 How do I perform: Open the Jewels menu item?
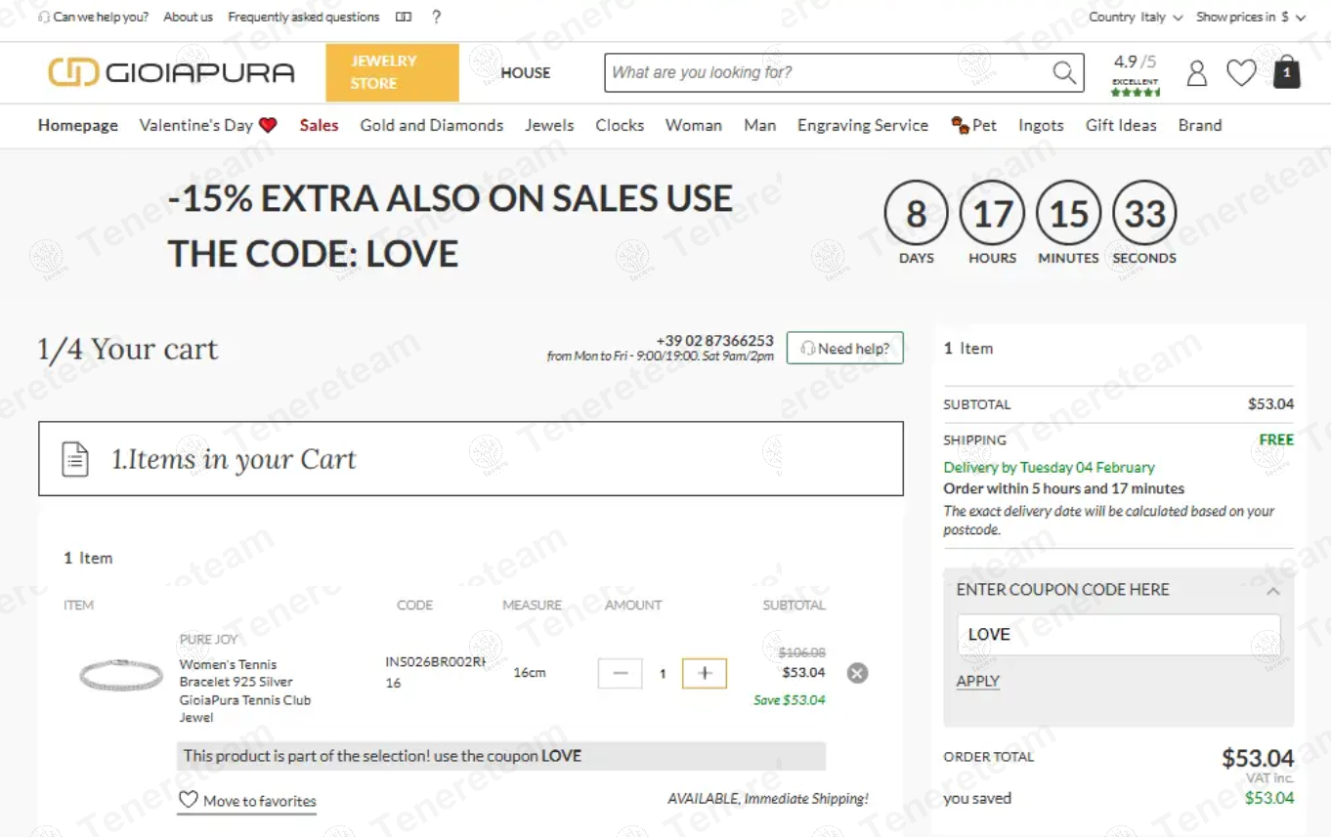pos(549,125)
